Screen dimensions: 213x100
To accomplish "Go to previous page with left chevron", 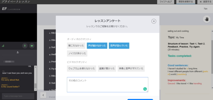I will [x=43, y=95].
